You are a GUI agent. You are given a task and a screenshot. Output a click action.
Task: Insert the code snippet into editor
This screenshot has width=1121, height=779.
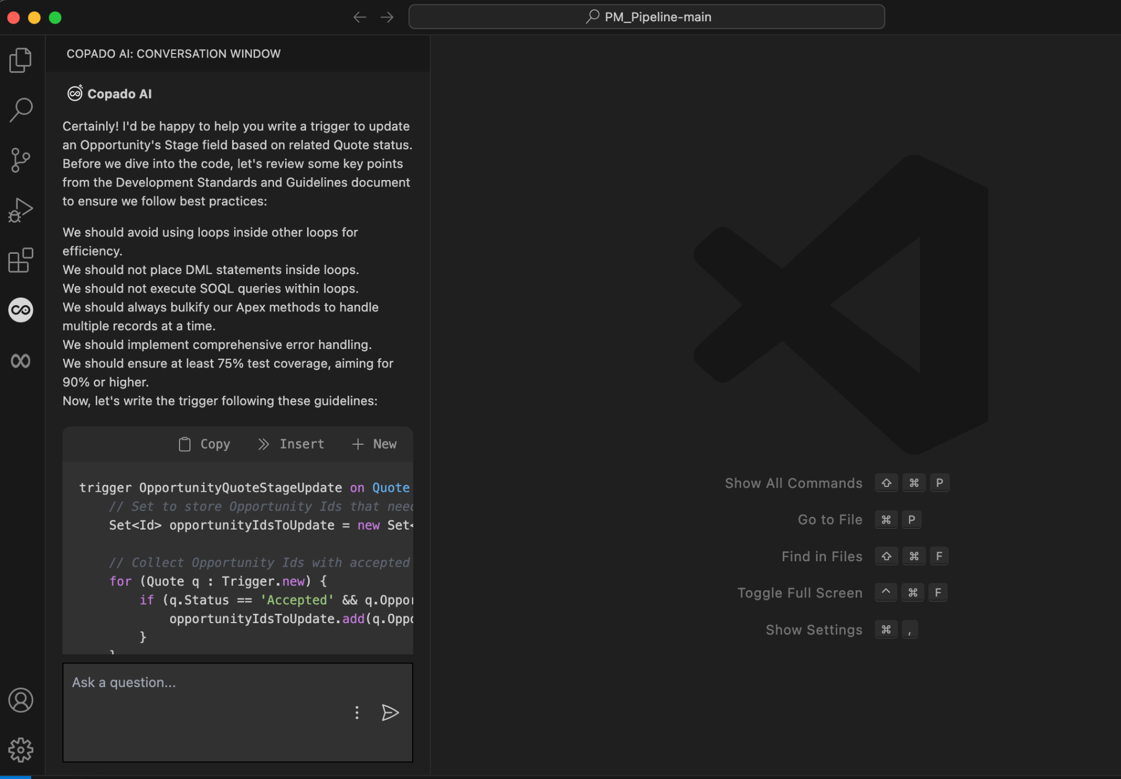click(291, 444)
